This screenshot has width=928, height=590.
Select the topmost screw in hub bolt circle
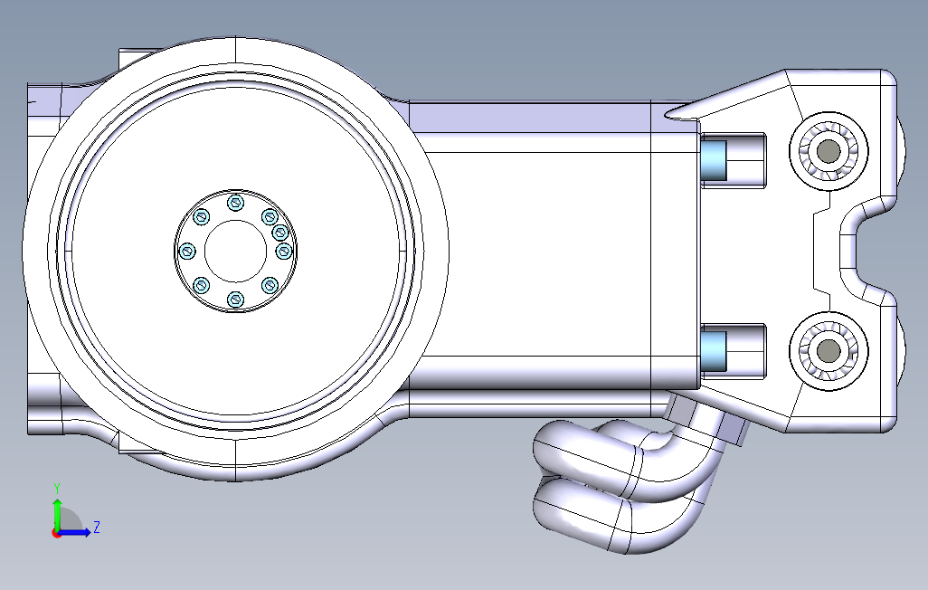pos(235,204)
